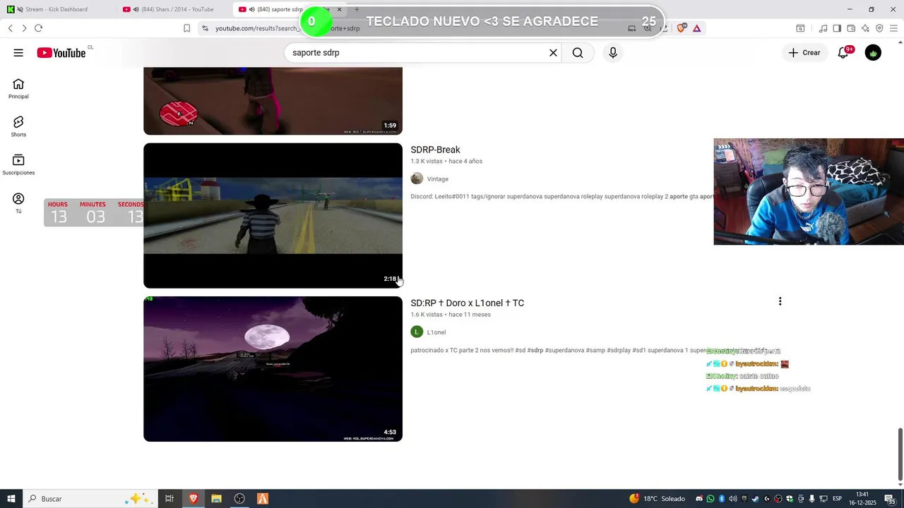
Task: Click the SDRP-Break description snippet text
Action: [561, 197]
